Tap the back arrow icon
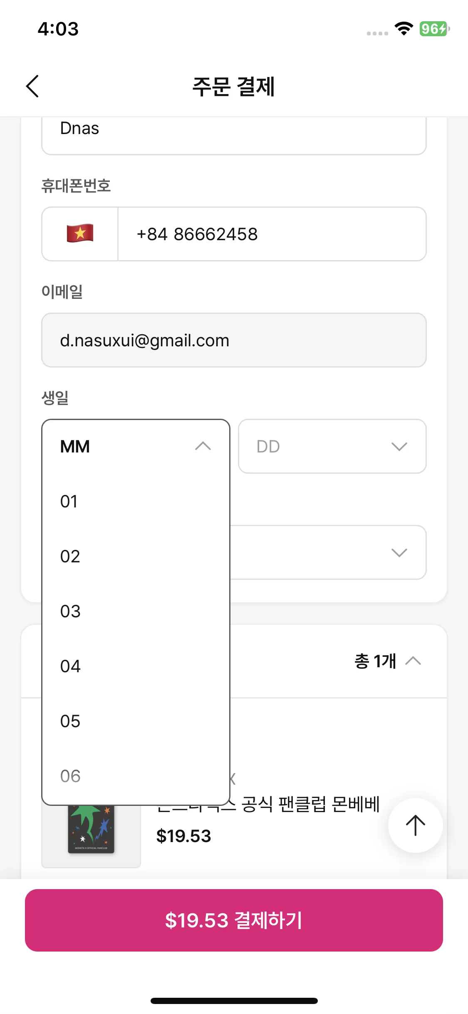 pyautogui.click(x=32, y=86)
